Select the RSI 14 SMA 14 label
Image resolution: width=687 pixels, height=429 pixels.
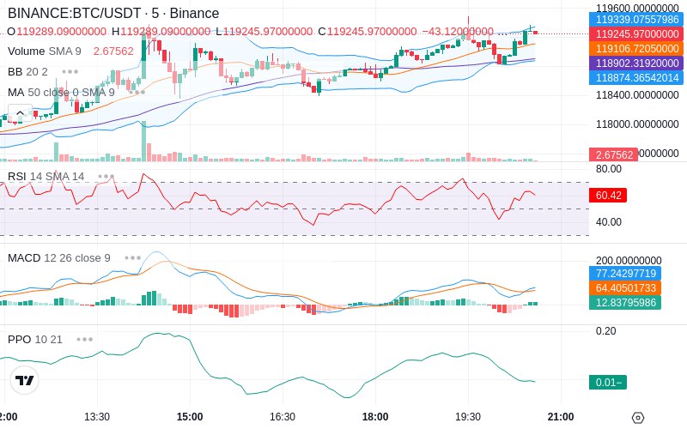(x=46, y=177)
